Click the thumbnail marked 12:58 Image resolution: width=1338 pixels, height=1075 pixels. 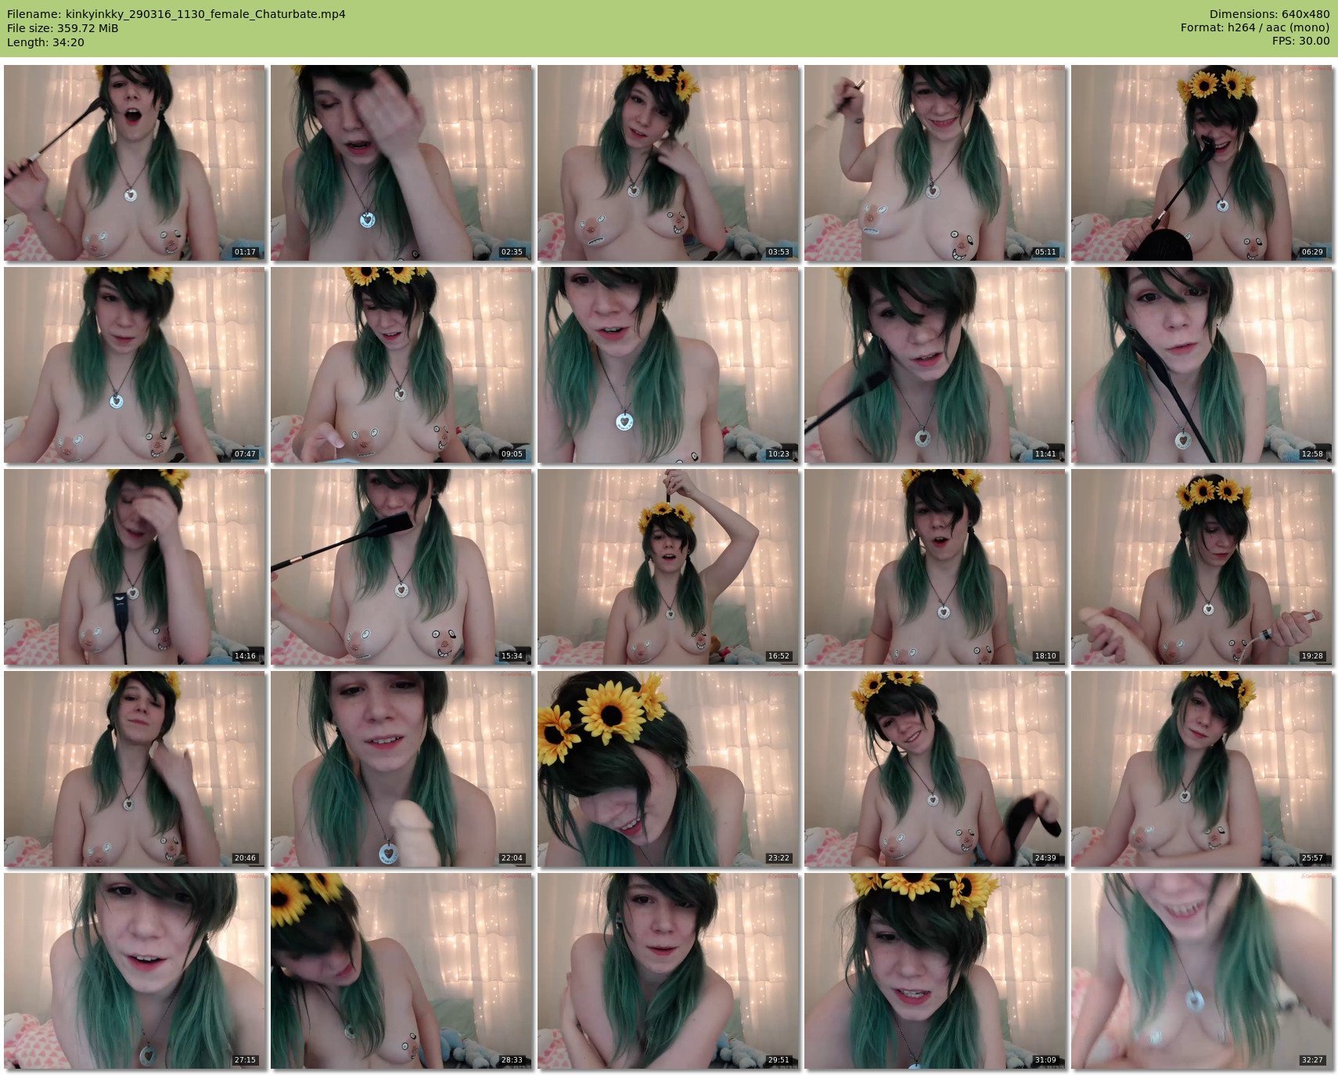click(1202, 365)
